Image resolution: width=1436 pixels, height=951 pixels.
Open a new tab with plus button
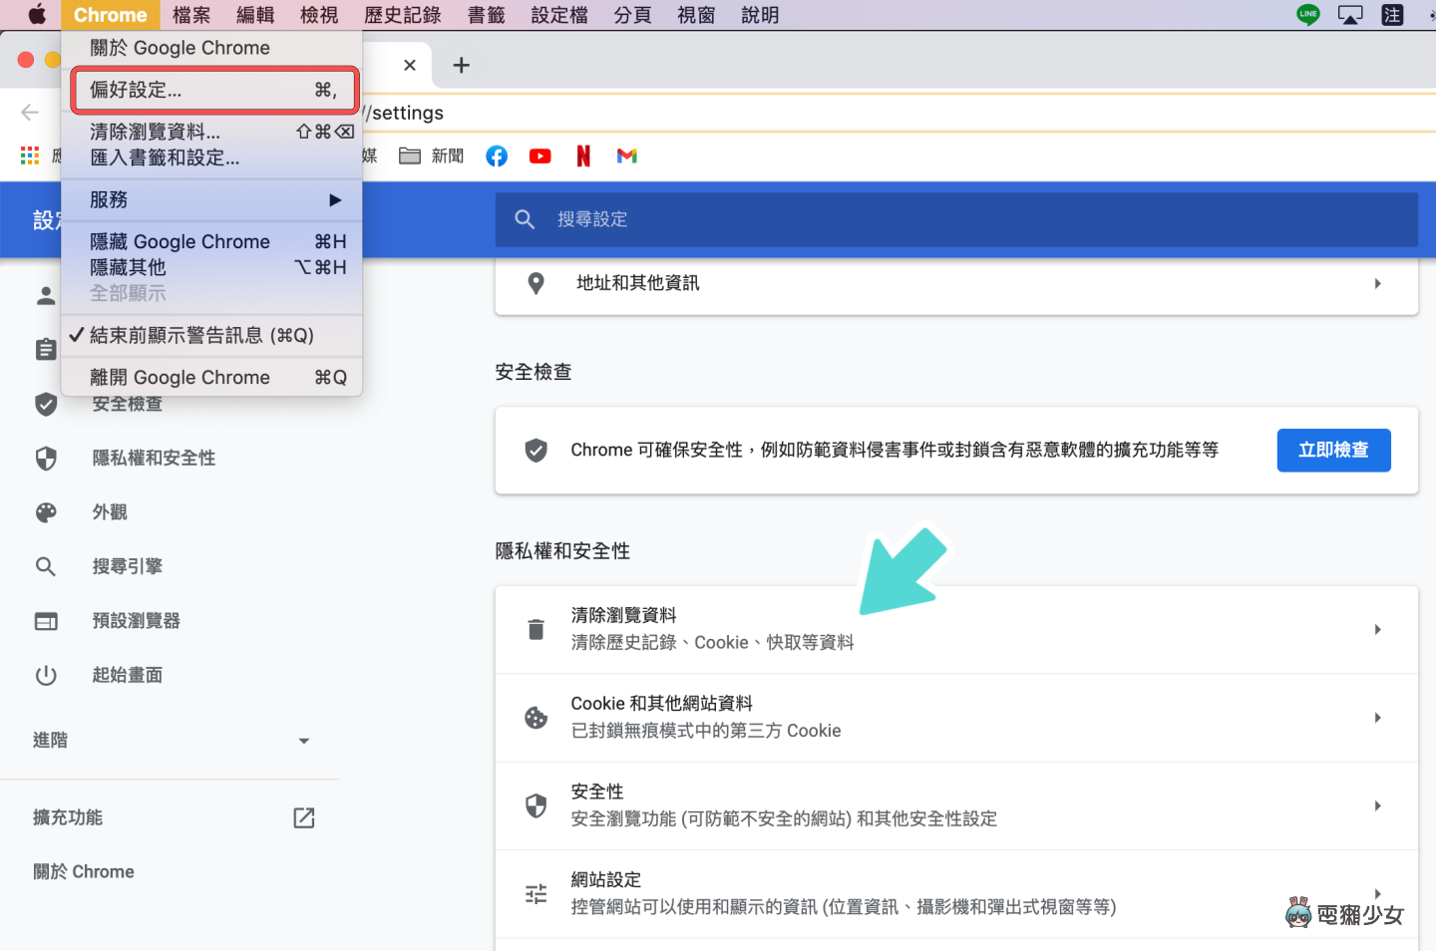tap(461, 65)
